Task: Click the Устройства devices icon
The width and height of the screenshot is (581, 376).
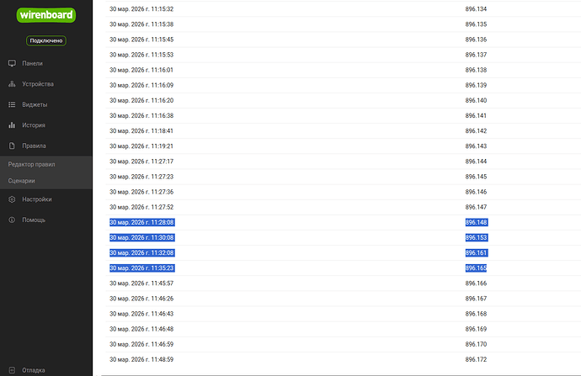Action: click(x=12, y=84)
